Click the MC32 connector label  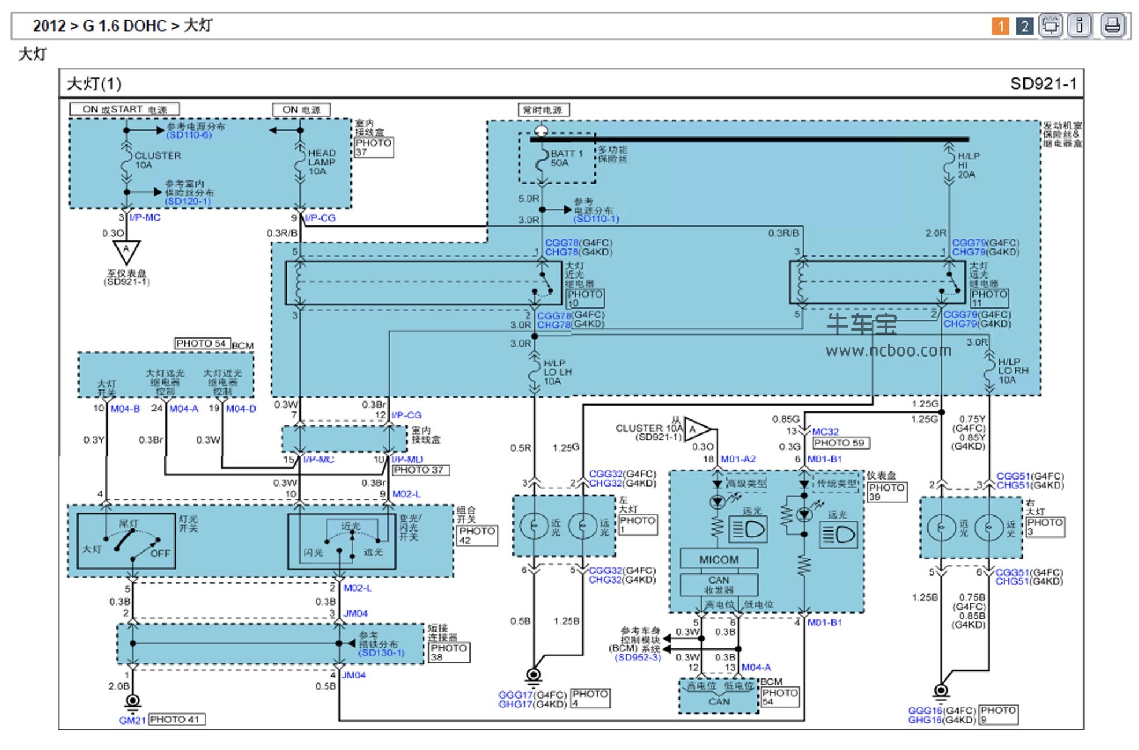[x=826, y=432]
